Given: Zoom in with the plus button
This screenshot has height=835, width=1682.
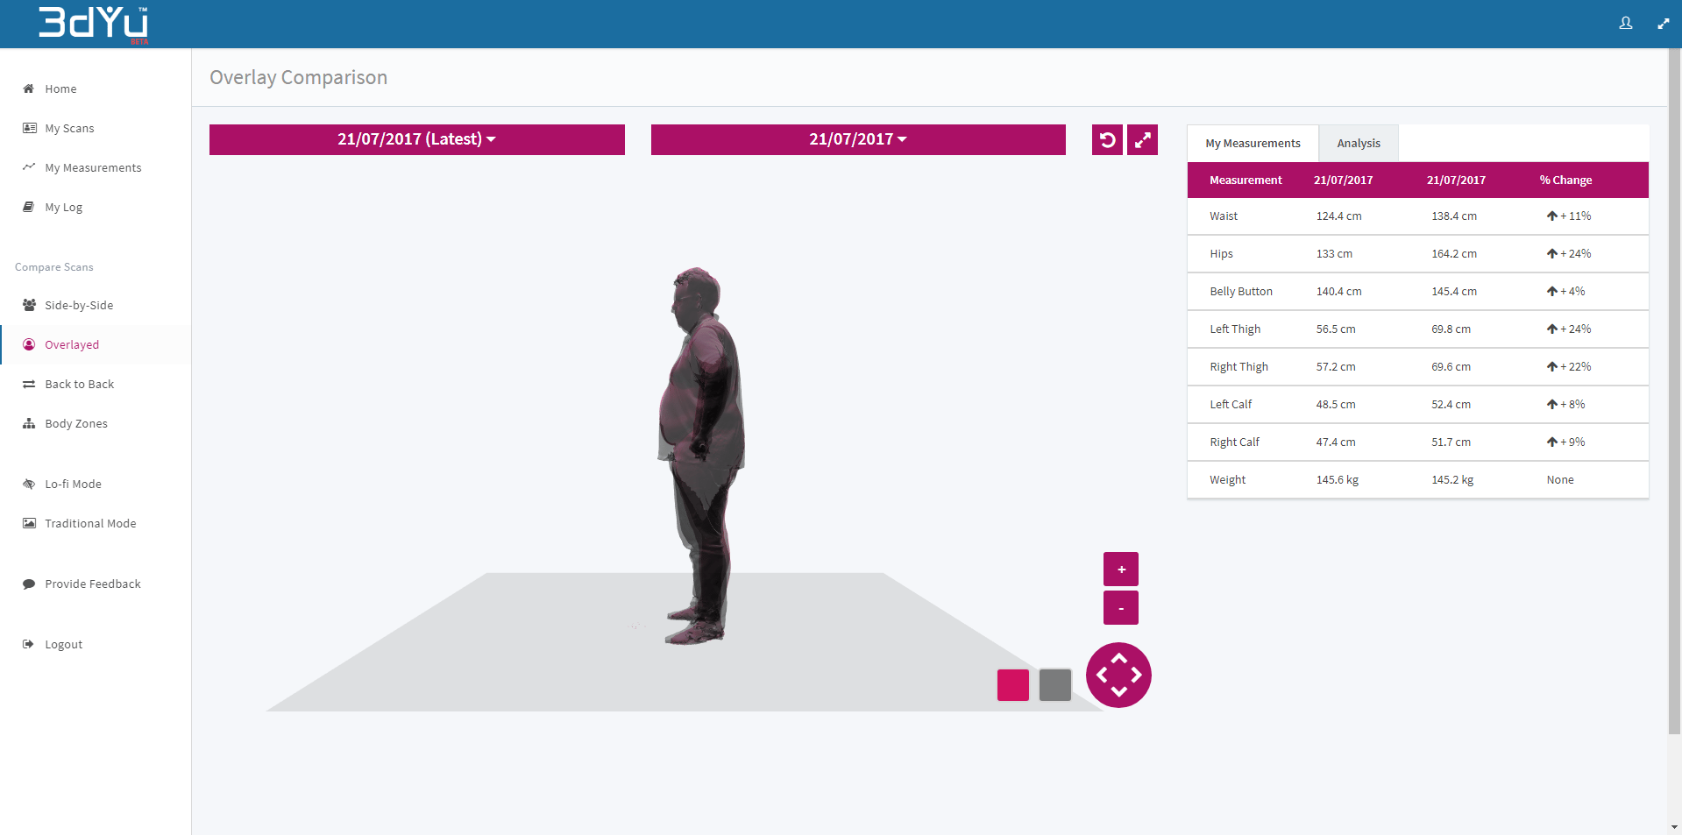Looking at the screenshot, I should click(x=1120, y=570).
